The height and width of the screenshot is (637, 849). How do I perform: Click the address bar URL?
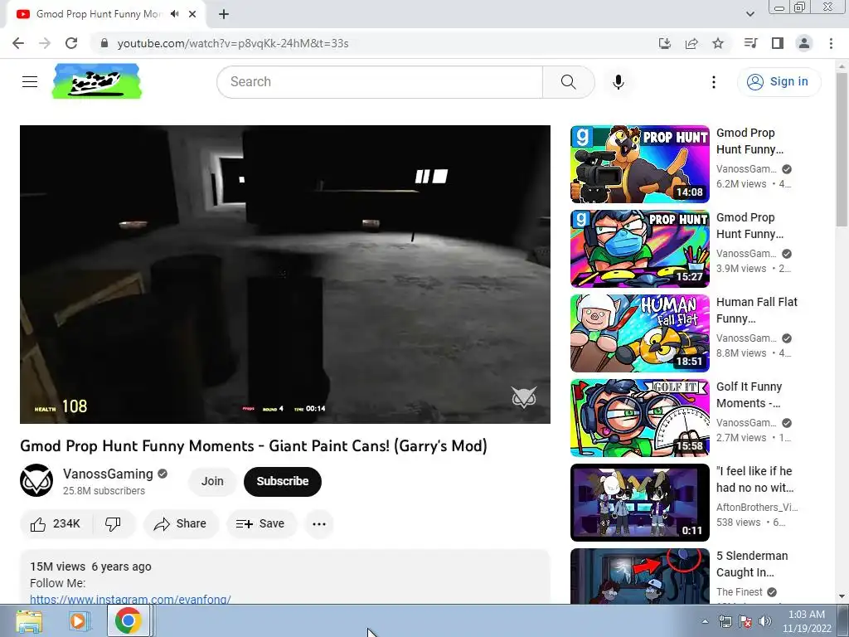[x=233, y=43]
